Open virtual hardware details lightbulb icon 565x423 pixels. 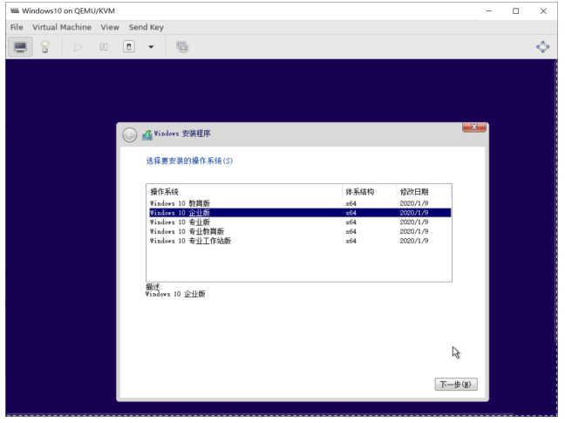tap(45, 47)
